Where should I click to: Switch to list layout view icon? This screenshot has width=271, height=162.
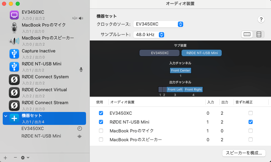(259, 34)
